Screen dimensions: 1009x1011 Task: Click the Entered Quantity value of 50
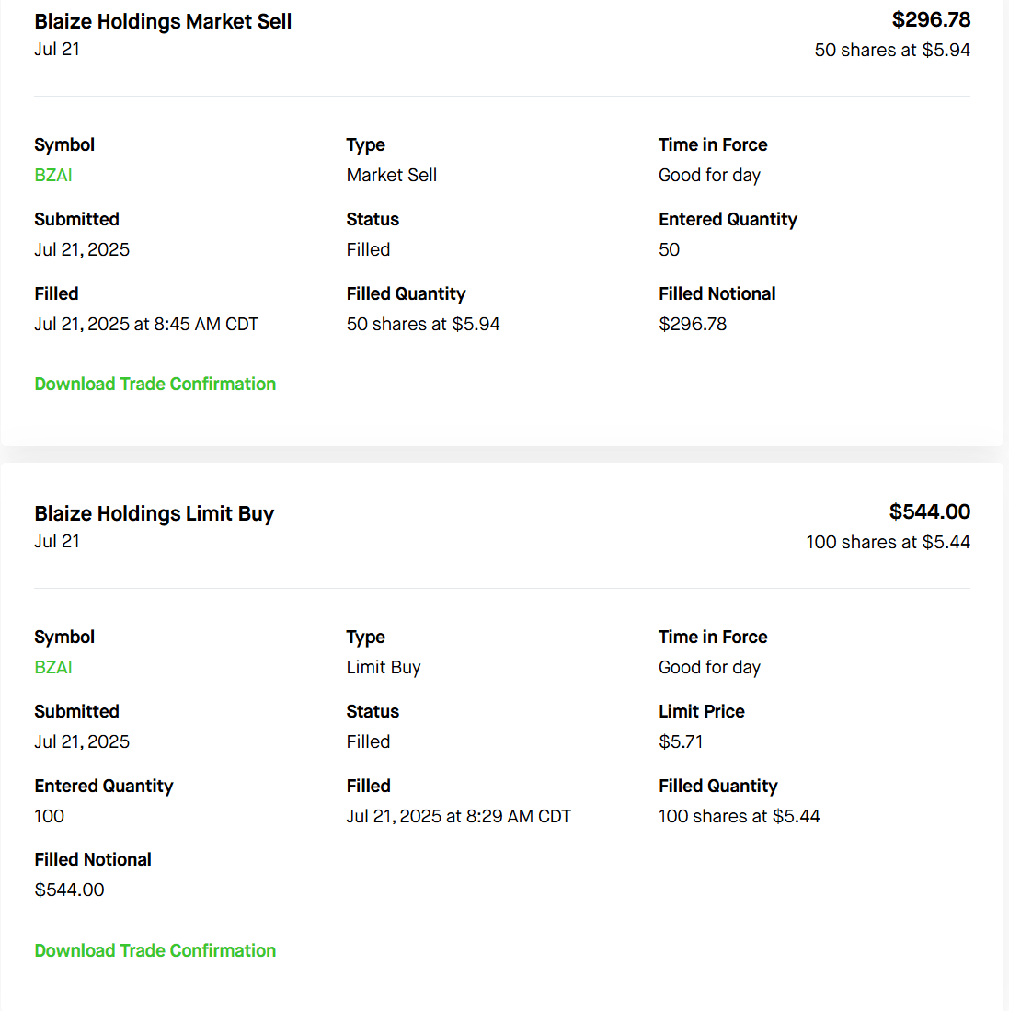[x=670, y=250]
